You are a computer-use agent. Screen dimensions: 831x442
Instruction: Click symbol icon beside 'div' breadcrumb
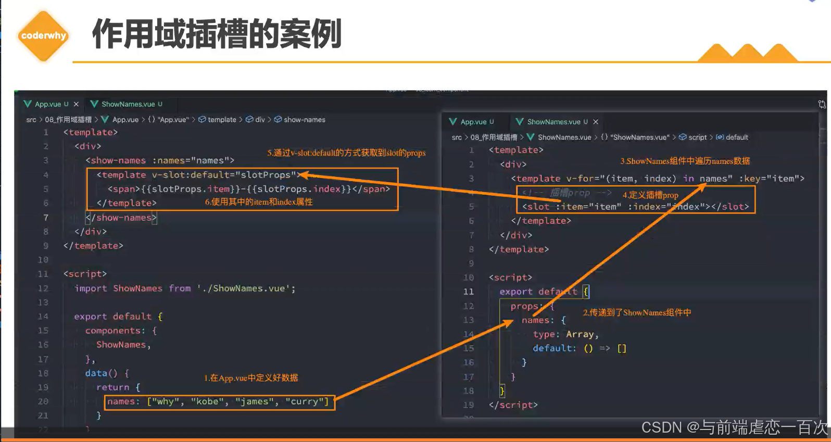[249, 120]
